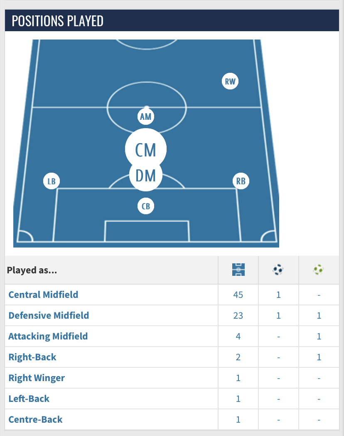Click the RW position marker on pitch
The width and height of the screenshot is (344, 436).
pyautogui.click(x=230, y=81)
